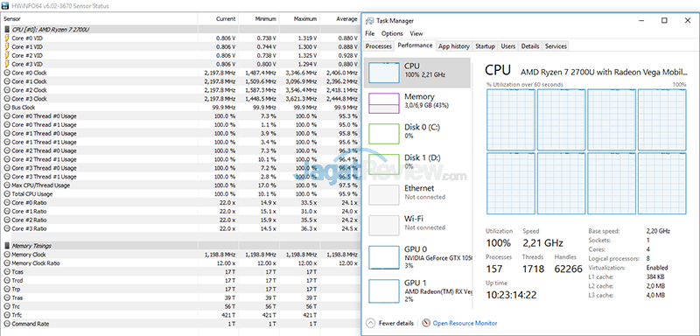
Task: Click the icon for Memory Clock Ratio
Action: pos(7,263)
